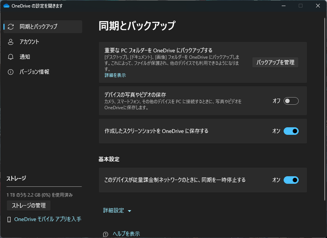Open OneDrive モバイル アプリを入手 link

pyautogui.click(x=48, y=219)
